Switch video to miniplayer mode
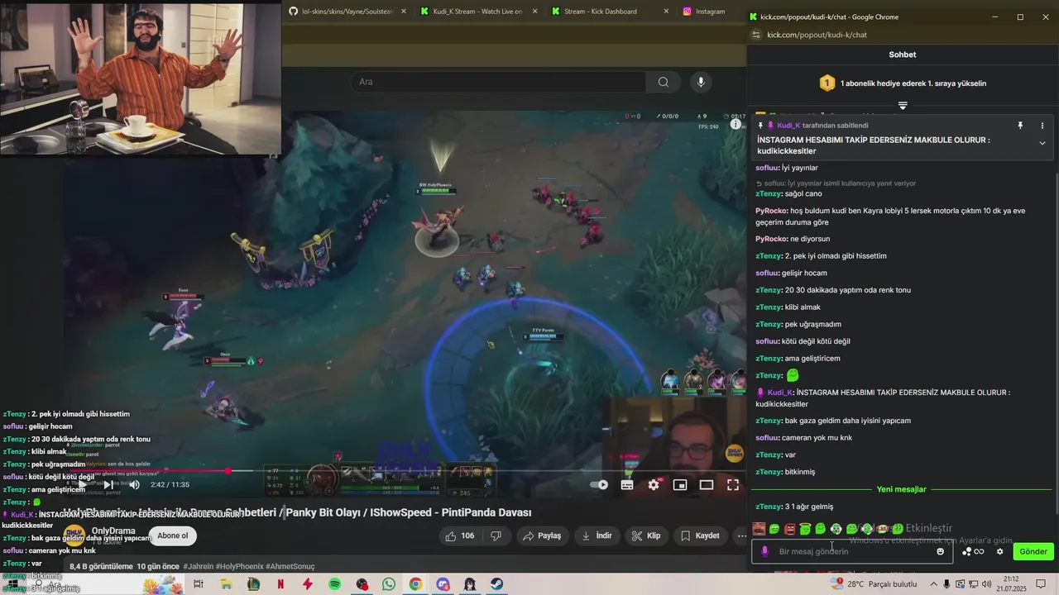The height and width of the screenshot is (595, 1059). (680, 485)
